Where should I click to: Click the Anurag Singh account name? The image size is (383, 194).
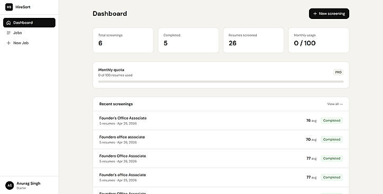(x=29, y=183)
